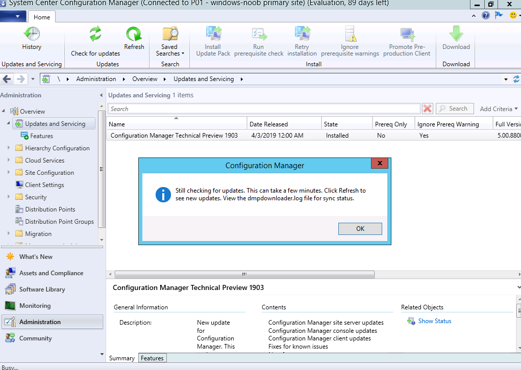This screenshot has width=521, height=370.
Task: Open navigation history dropdown arrow
Action: point(33,79)
